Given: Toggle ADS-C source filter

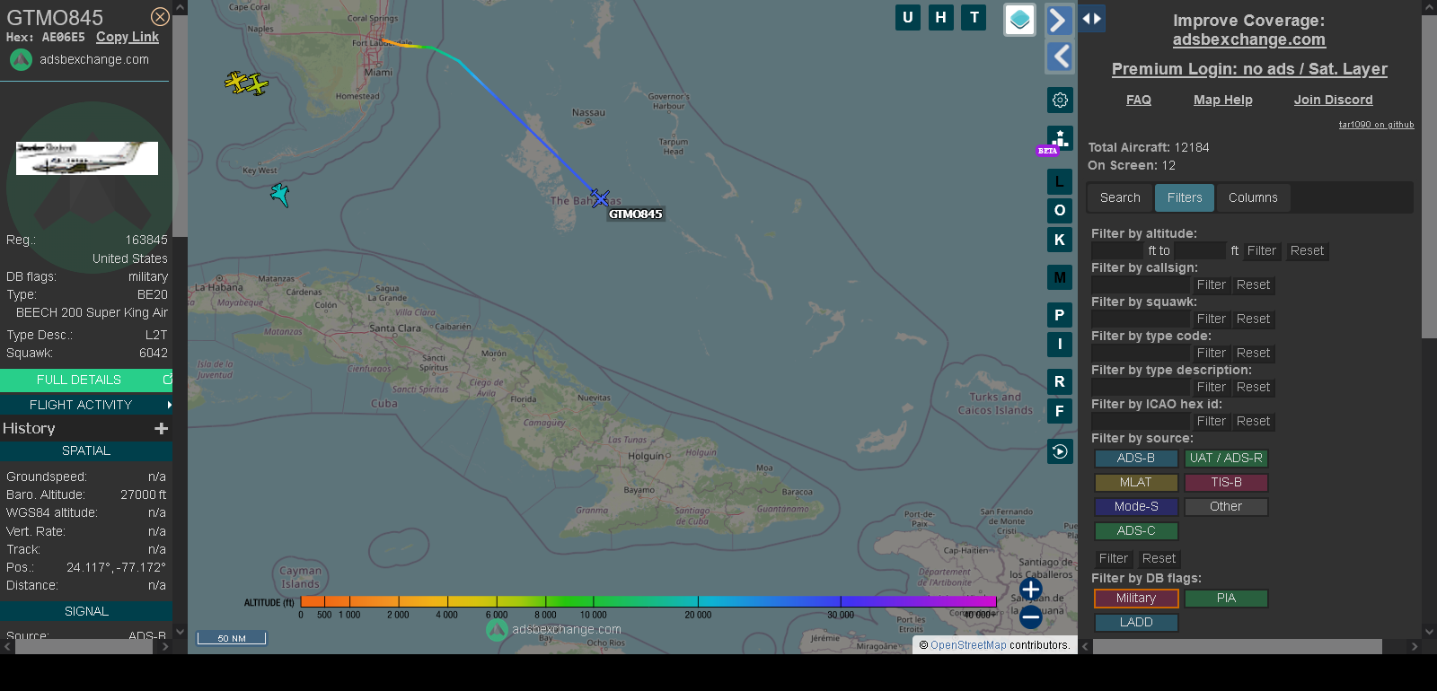Looking at the screenshot, I should [x=1136, y=531].
